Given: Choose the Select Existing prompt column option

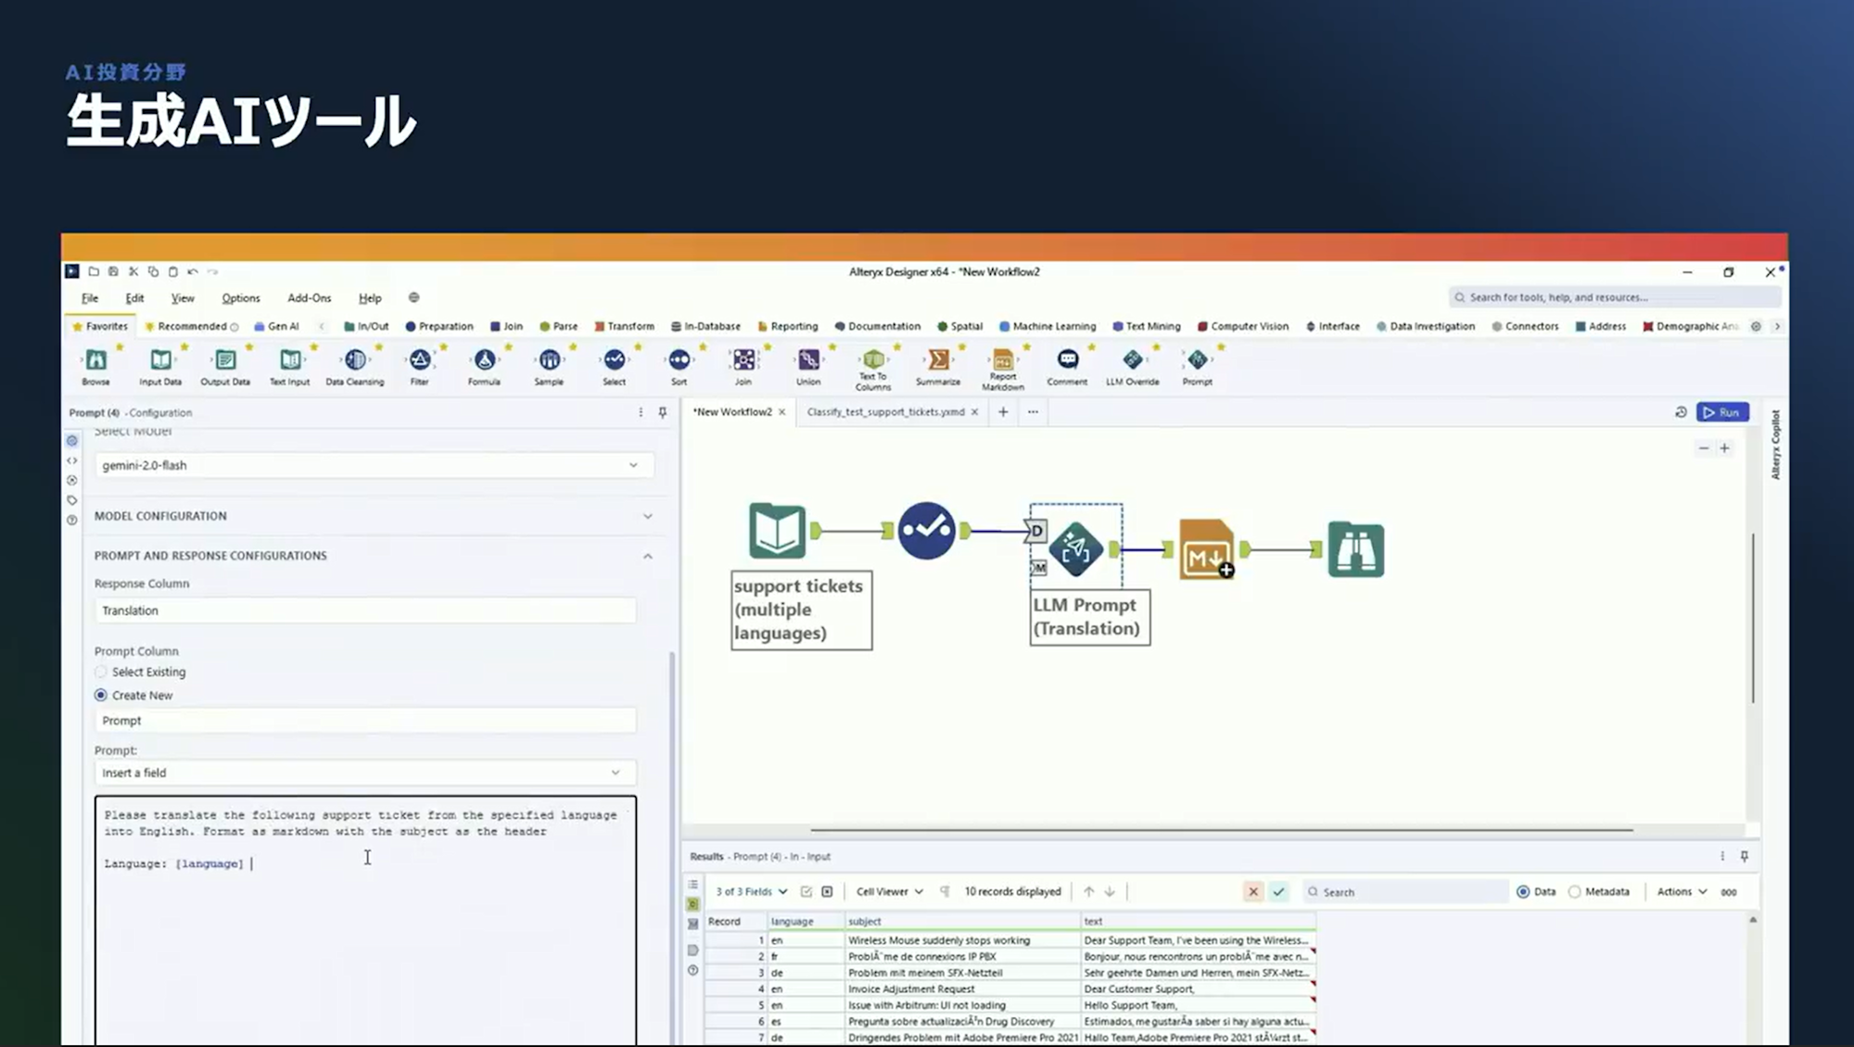Looking at the screenshot, I should click(x=101, y=672).
